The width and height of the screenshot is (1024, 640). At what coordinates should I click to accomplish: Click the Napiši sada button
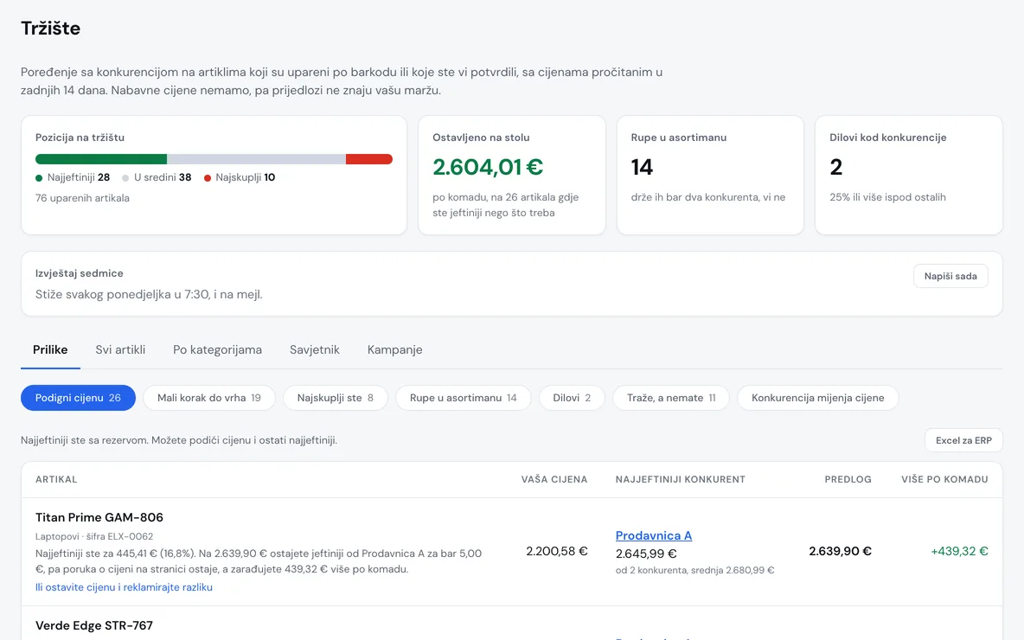click(950, 276)
